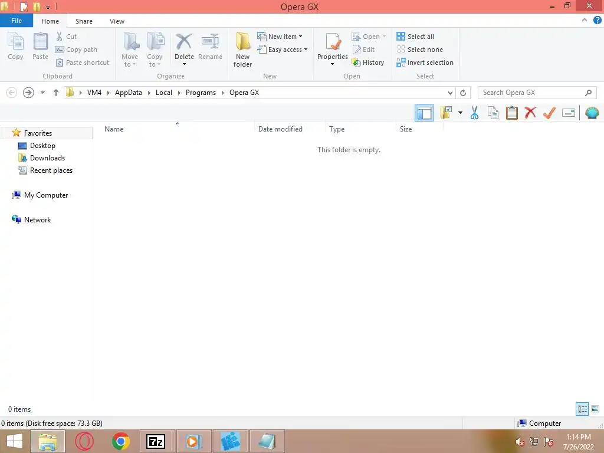Image resolution: width=604 pixels, height=453 pixels.
Task: Click the Properties icon in ribbon
Action: pyautogui.click(x=333, y=42)
